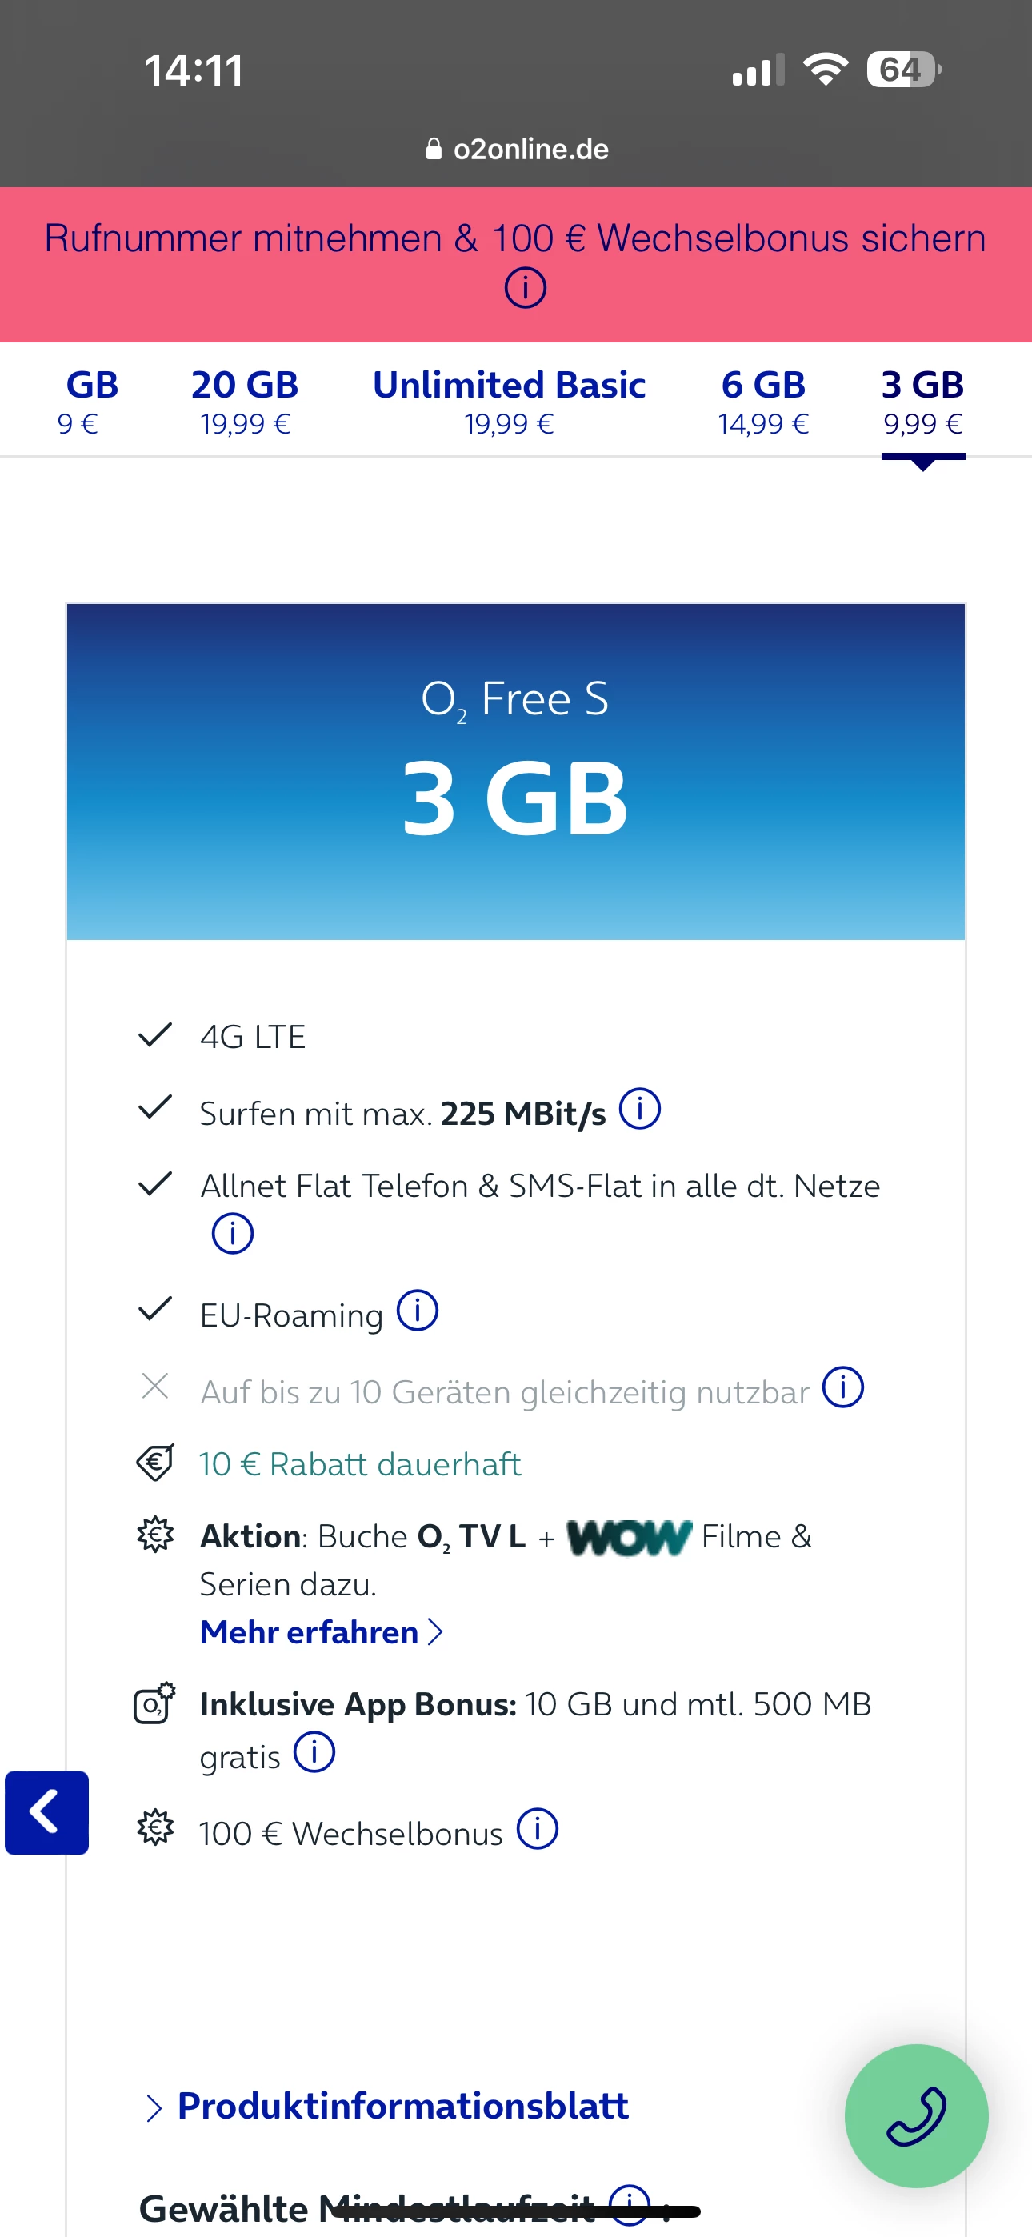
Task: Open info icon for 10 Geräten option
Action: (x=842, y=1387)
